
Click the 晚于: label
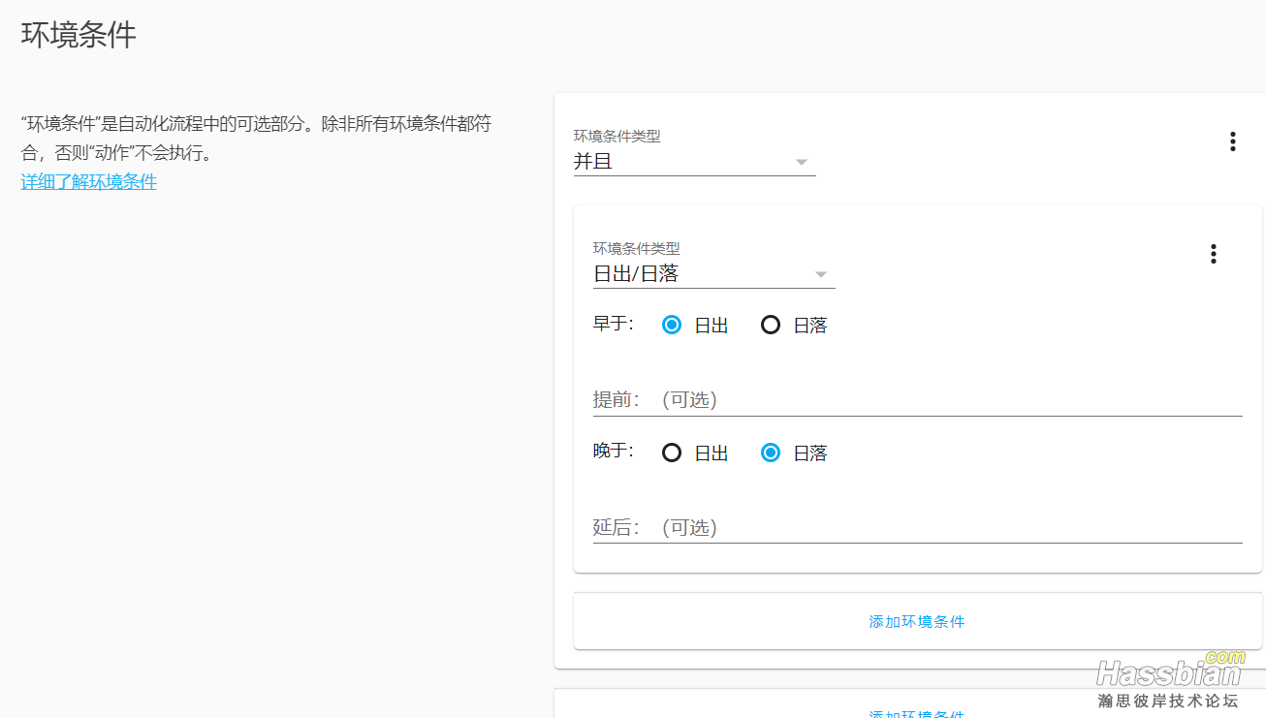(614, 451)
